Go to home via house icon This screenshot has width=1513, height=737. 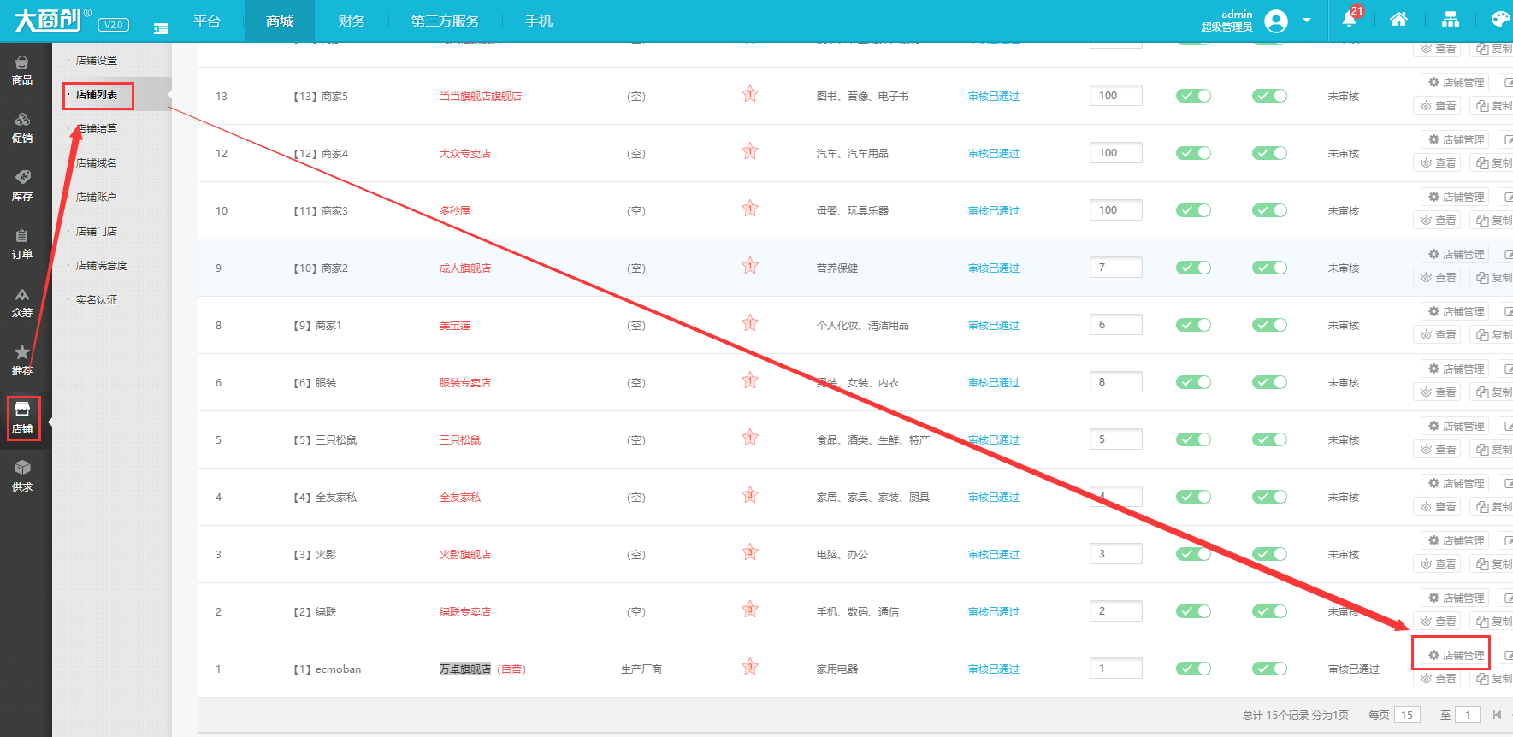[1399, 20]
